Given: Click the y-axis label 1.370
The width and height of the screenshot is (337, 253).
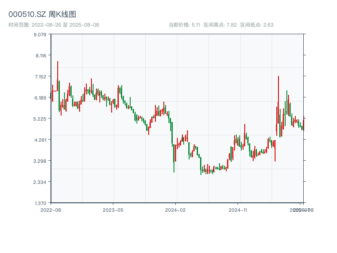Looking at the screenshot, I should (x=40, y=203).
